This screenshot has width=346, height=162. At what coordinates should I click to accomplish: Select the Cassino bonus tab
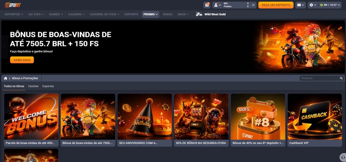coord(33,86)
